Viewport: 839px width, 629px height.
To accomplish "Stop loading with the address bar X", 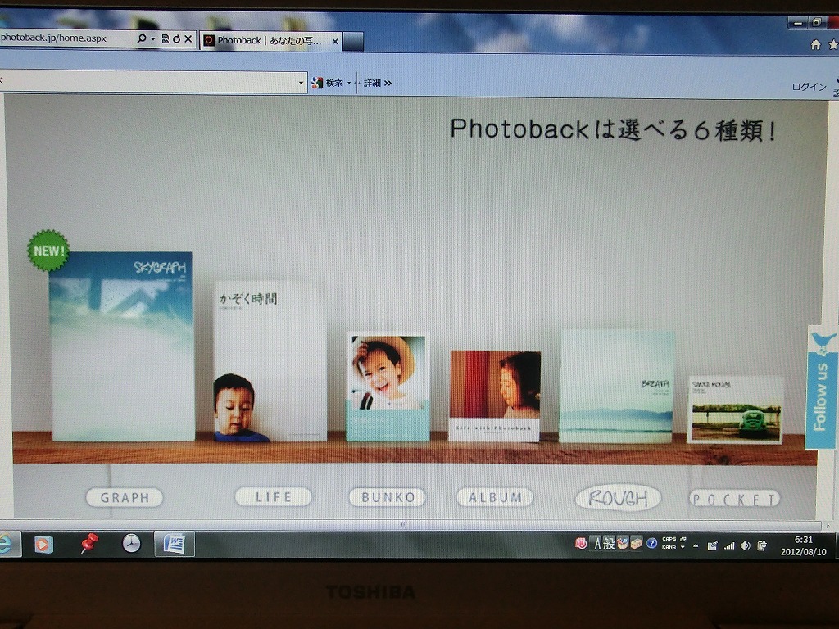I will (x=188, y=39).
